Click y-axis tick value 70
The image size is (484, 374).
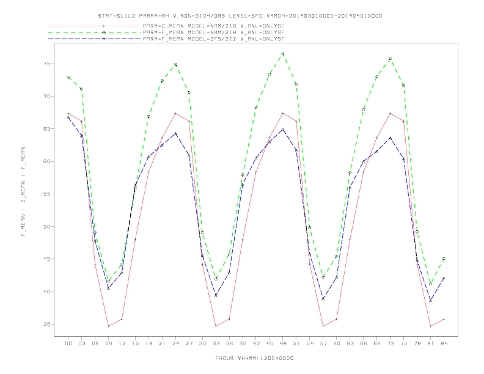47,97
